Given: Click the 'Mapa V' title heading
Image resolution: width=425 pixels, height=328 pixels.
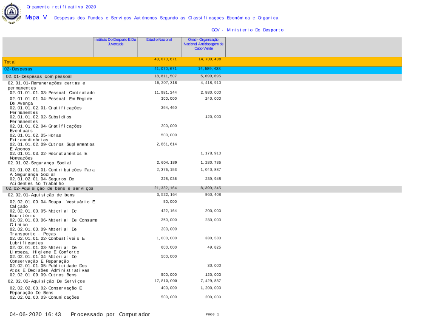Looking at the screenshot, I should click(36, 17).
